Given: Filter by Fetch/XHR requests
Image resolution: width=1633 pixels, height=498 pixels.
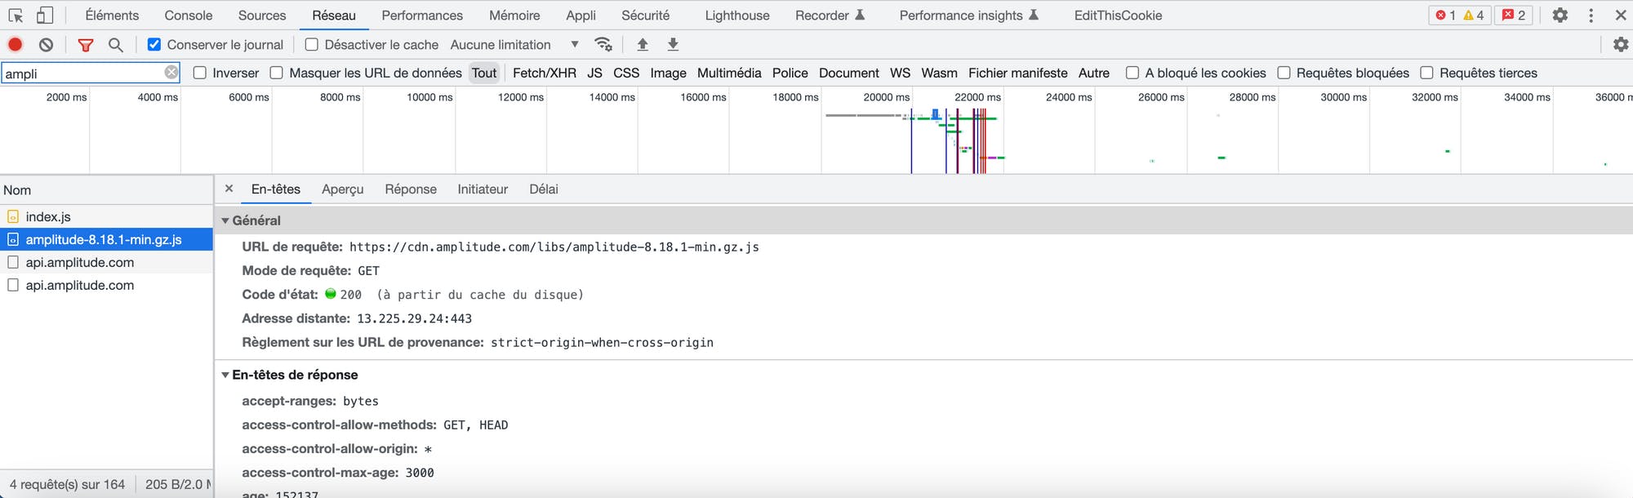Looking at the screenshot, I should (545, 73).
